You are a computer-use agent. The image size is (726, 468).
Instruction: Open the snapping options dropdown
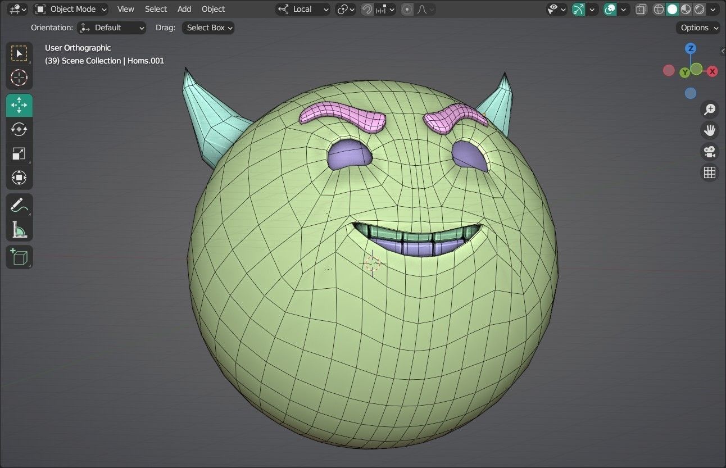(x=385, y=9)
